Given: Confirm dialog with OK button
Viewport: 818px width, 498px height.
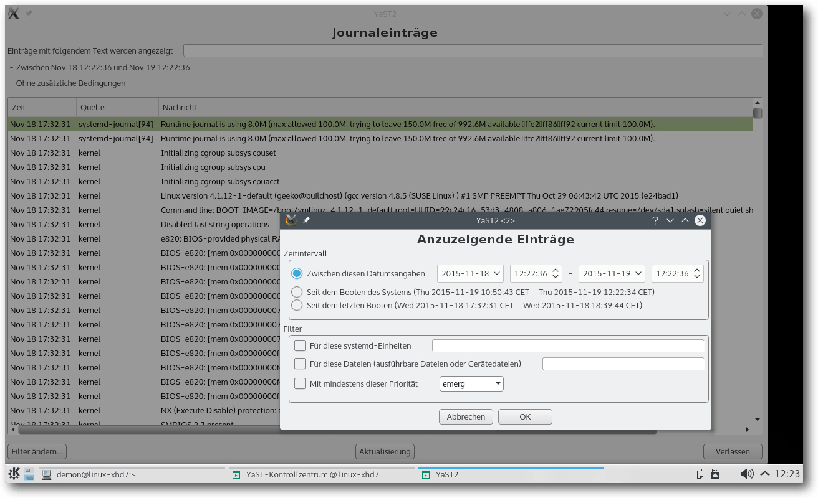Looking at the screenshot, I should point(525,416).
